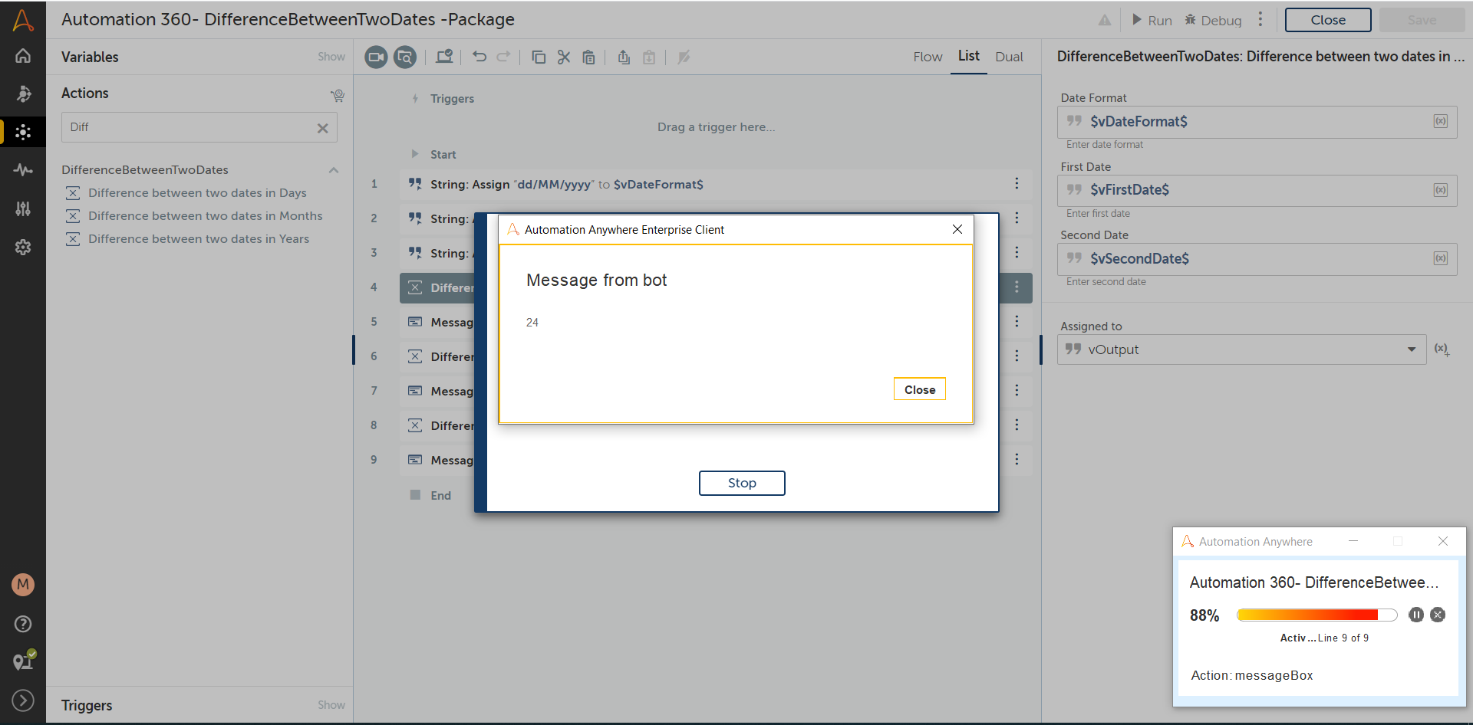The height and width of the screenshot is (725, 1473).
Task: Clear the Diff search field
Action: point(323,128)
